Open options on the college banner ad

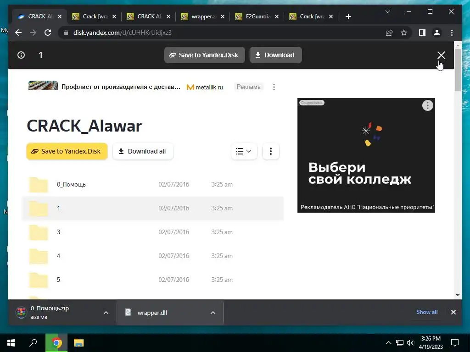coord(427,105)
